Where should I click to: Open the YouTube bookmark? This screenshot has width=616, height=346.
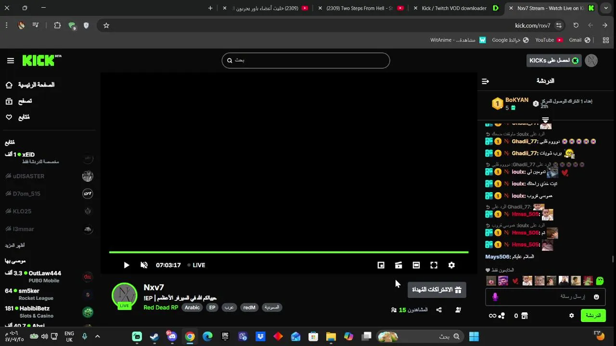pyautogui.click(x=549, y=40)
